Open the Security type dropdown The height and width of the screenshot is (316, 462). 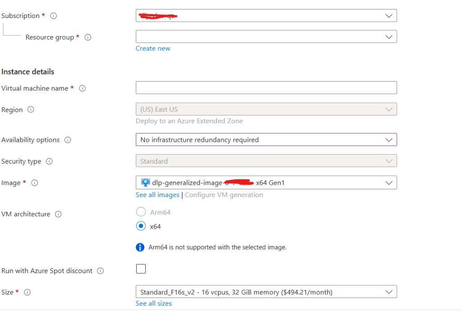pos(266,161)
